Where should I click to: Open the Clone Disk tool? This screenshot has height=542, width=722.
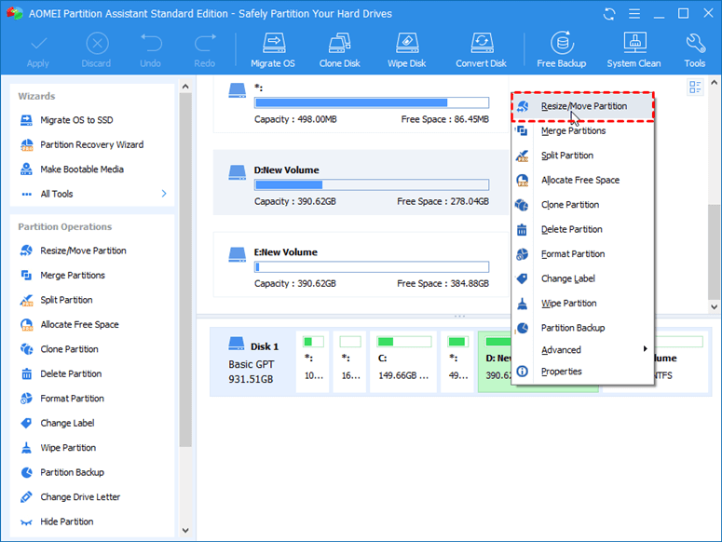[x=340, y=44]
